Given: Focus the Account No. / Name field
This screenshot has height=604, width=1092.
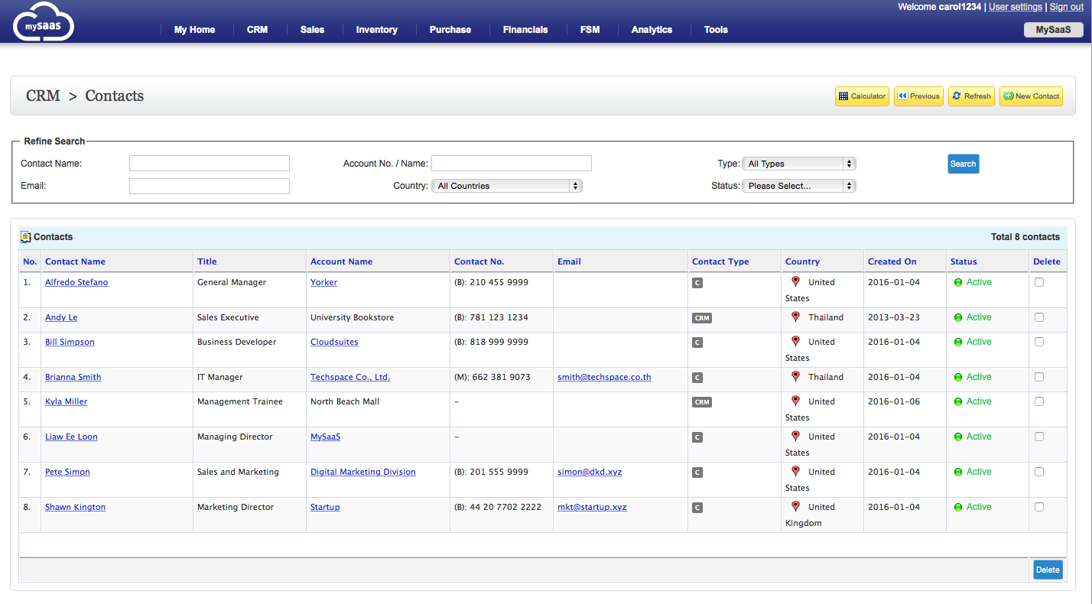Looking at the screenshot, I should (512, 164).
